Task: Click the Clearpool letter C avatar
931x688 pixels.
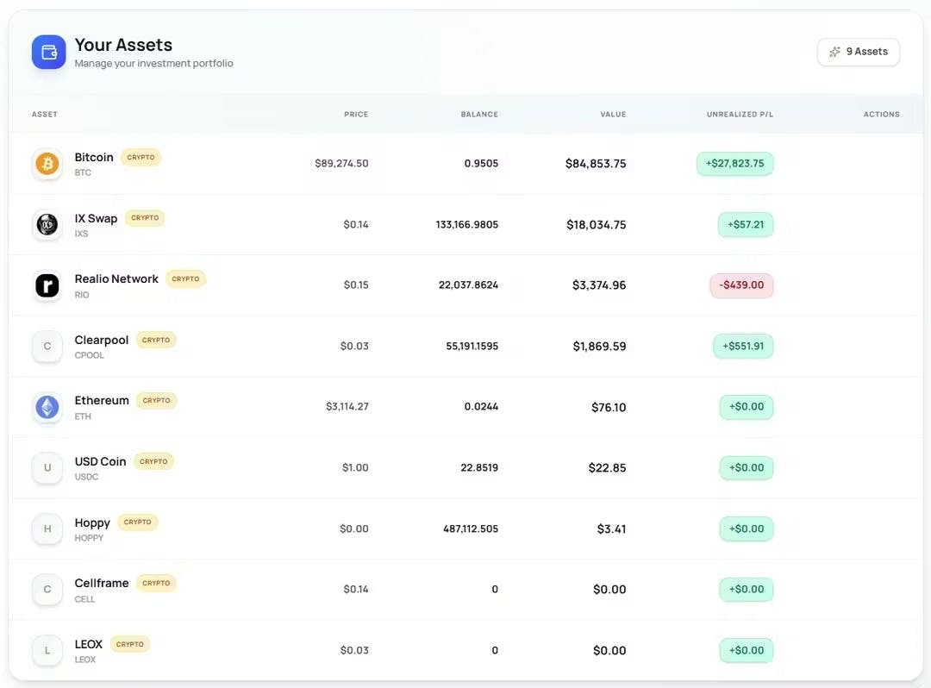Action: coord(47,346)
